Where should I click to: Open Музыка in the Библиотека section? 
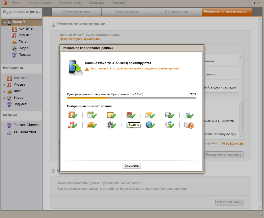point(19,85)
